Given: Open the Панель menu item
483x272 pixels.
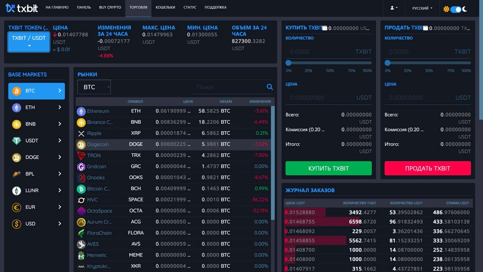Looking at the screenshot, I should [84, 8].
